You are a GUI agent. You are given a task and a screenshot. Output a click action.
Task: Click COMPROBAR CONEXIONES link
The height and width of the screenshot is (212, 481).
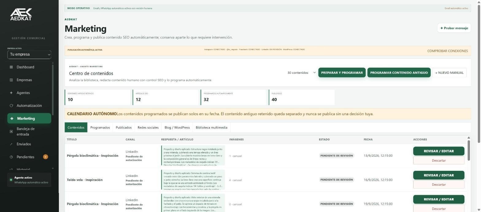(448, 51)
